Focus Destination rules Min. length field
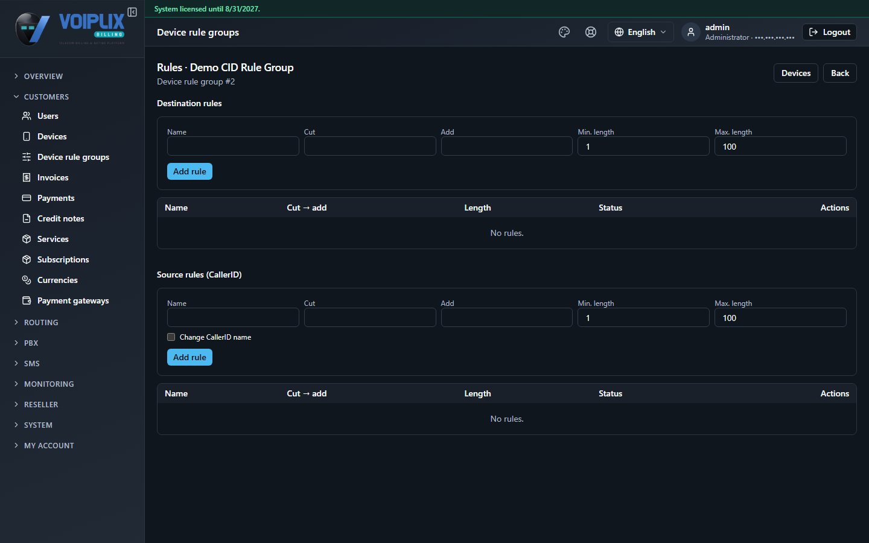 643,146
